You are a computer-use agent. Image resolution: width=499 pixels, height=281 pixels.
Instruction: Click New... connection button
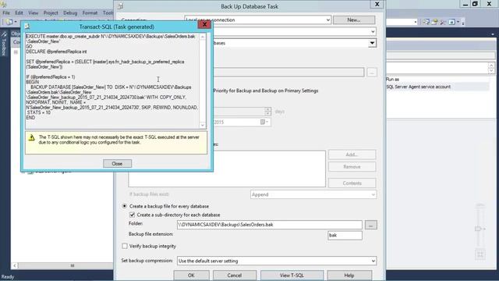click(x=353, y=20)
